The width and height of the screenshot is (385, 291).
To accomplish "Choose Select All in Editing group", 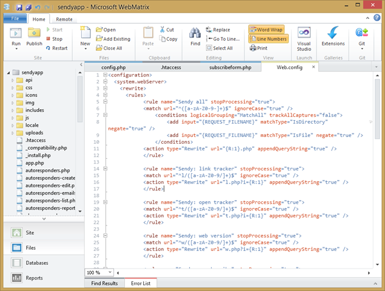I will pos(219,48).
